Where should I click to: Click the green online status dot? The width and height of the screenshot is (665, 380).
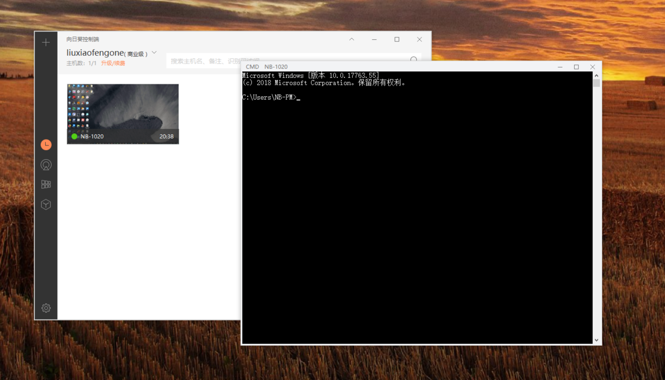pyautogui.click(x=74, y=136)
